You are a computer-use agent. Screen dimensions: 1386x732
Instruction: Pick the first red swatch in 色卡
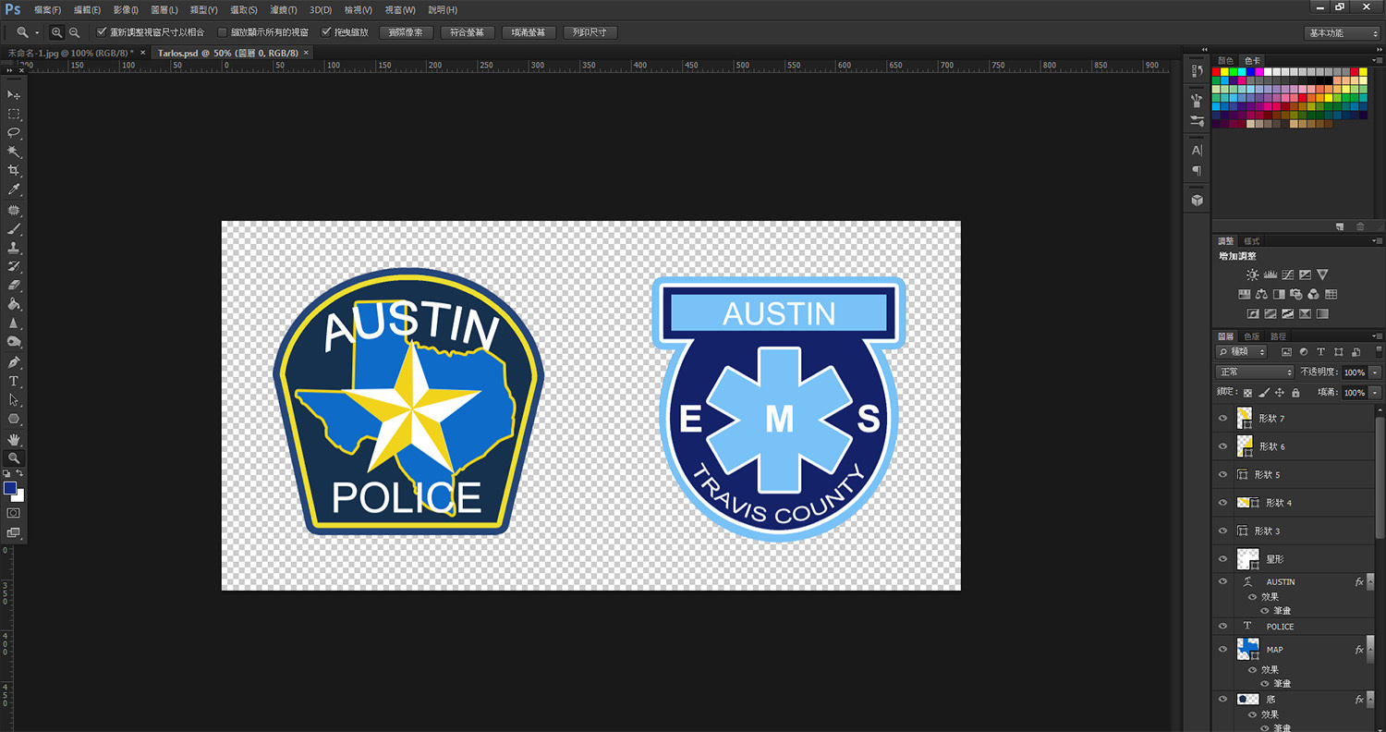click(1216, 72)
